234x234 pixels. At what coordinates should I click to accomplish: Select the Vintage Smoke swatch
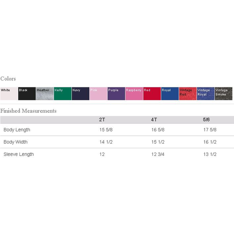tap(223, 94)
